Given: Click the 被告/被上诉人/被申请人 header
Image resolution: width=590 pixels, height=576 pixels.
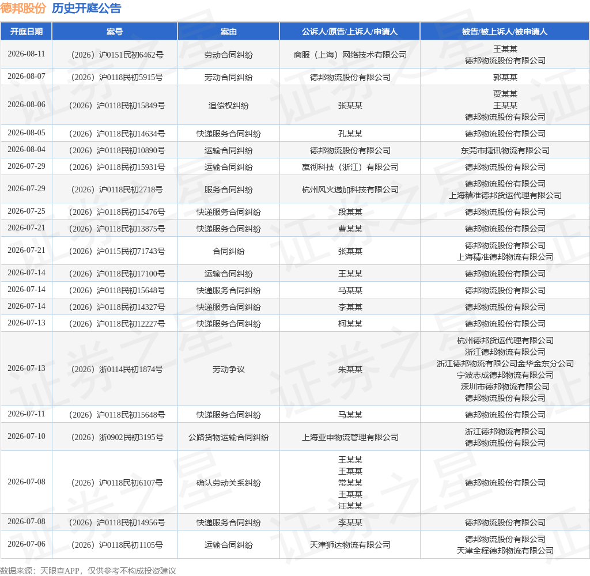Looking at the screenshot, I should [505, 32].
